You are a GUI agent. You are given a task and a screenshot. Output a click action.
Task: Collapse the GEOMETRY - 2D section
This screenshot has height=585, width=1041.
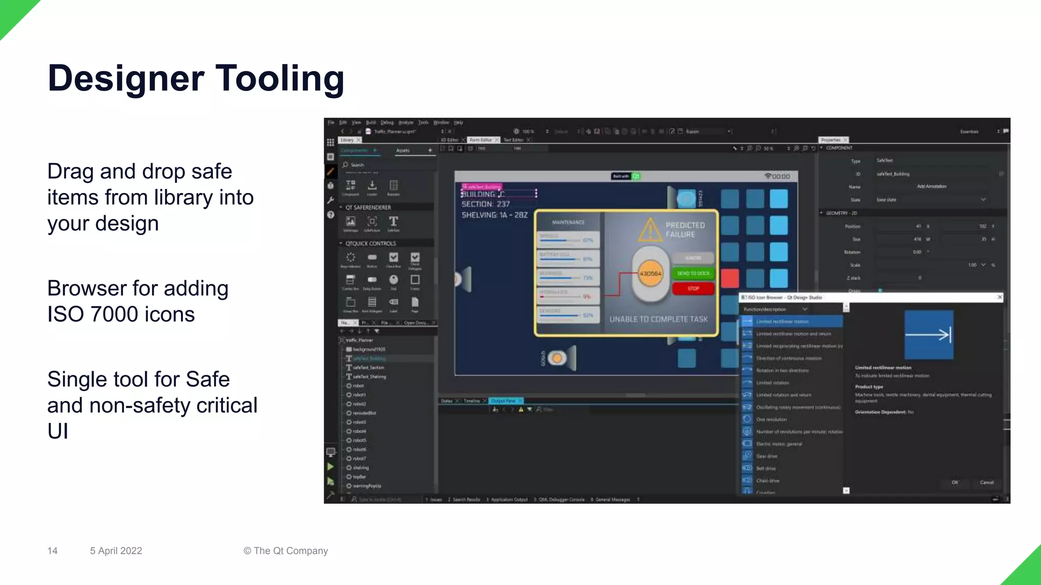click(821, 213)
